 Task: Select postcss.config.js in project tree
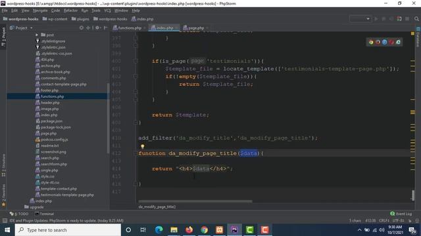pyautogui.click(x=55, y=140)
